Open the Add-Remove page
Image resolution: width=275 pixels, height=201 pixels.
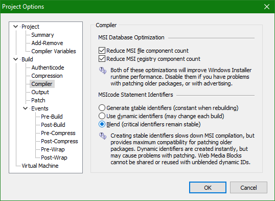click(x=47, y=43)
